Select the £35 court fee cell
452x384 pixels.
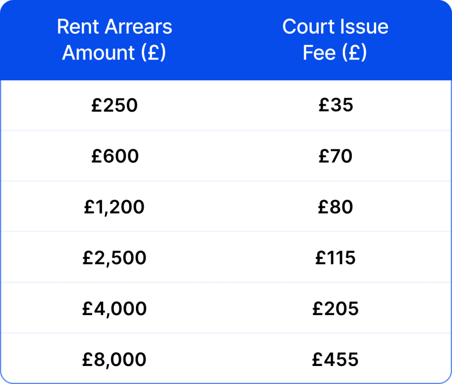335,105
